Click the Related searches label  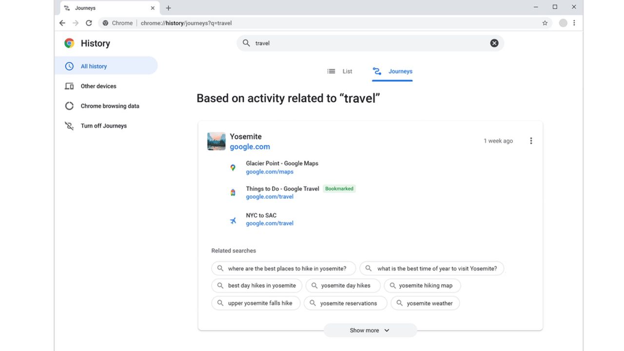[x=234, y=251]
